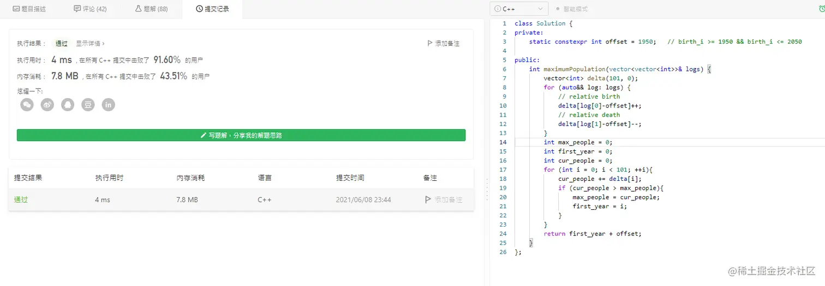Click the 备注 column header

430,178
